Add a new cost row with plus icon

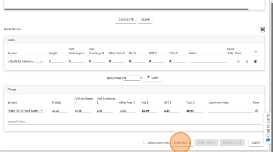pos(256,52)
